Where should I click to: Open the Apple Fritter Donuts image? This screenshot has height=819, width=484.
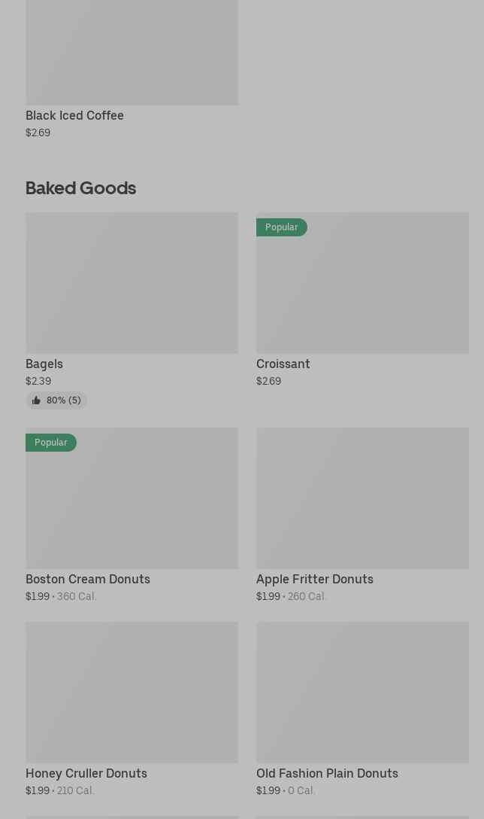[362, 498]
